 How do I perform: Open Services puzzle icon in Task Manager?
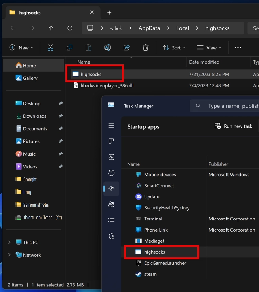pos(111,236)
